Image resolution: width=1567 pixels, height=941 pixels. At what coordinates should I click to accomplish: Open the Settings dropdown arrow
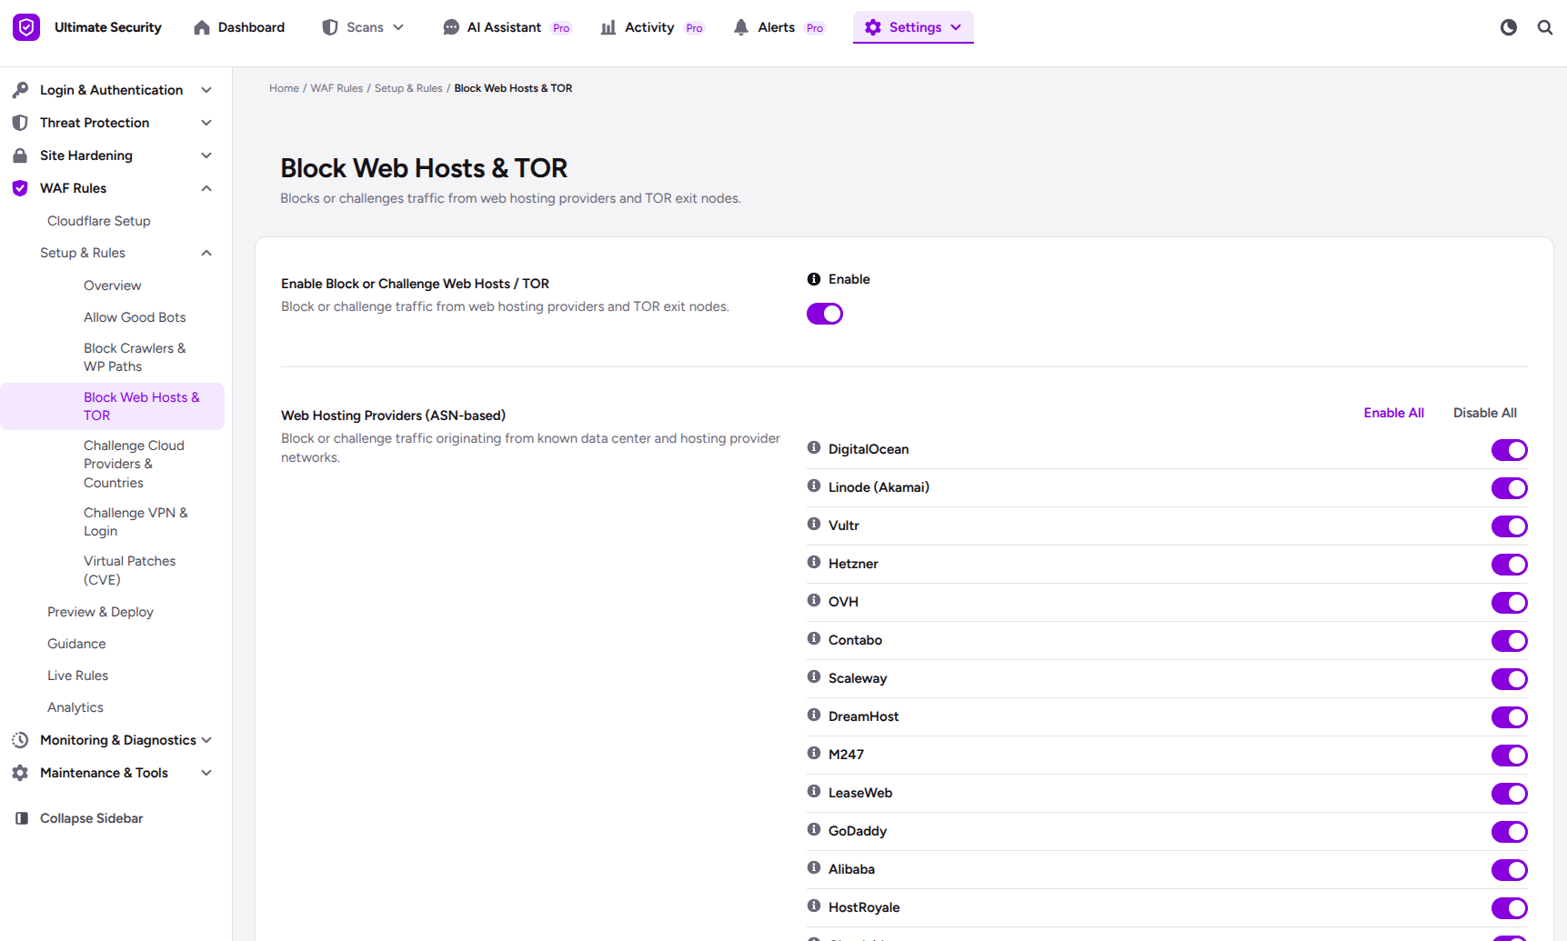tap(956, 27)
